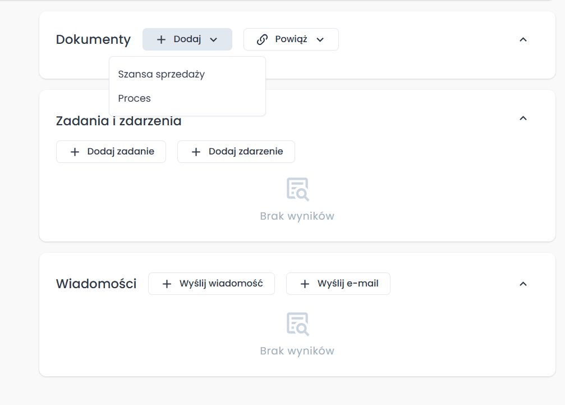The height and width of the screenshot is (405, 565).
Task: Click the plus icon next to Dodaj zadanie
Action: pyautogui.click(x=75, y=152)
